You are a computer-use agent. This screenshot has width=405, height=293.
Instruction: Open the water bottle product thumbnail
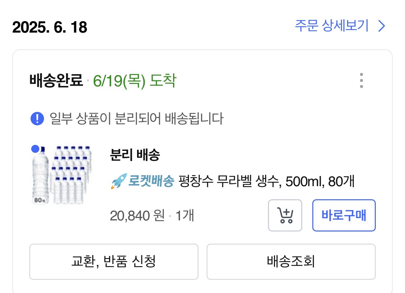(x=62, y=175)
